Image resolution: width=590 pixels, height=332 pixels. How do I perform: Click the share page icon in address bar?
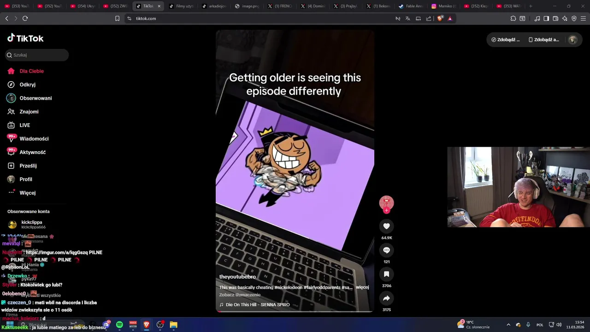(x=429, y=18)
